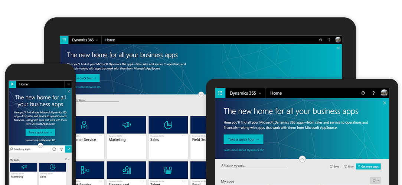Open the Sales chart tile on the phone

pyautogui.click(x=52, y=167)
